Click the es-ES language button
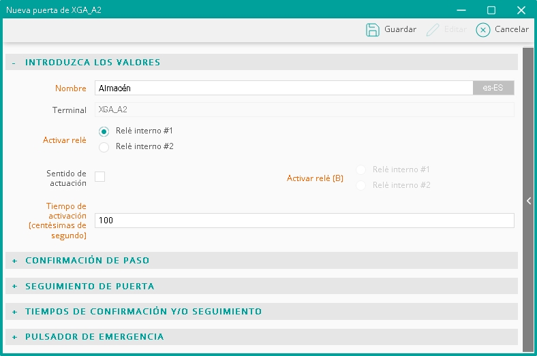This screenshot has width=537, height=356. click(x=493, y=88)
